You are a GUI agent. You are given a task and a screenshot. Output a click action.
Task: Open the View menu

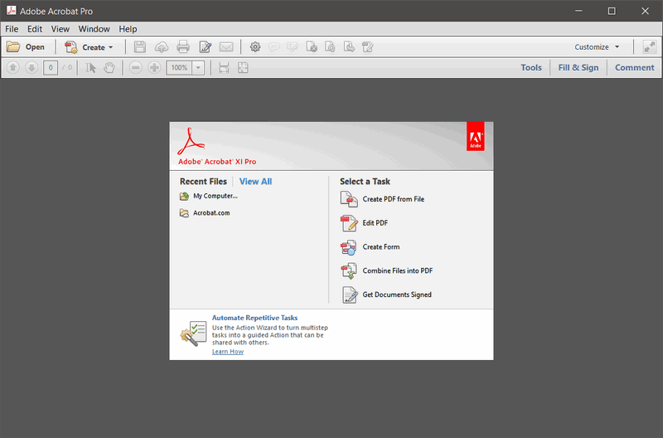pos(60,29)
